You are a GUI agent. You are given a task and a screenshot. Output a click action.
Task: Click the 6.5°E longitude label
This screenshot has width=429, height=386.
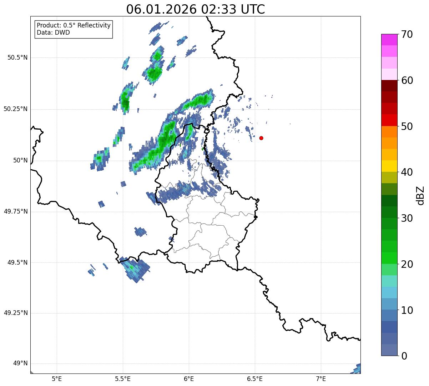point(255,379)
